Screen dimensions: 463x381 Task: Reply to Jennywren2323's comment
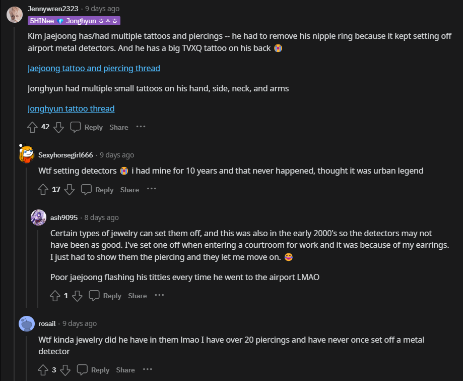click(x=87, y=127)
